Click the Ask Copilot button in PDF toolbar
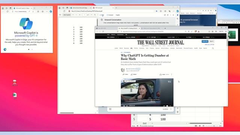 click(67, 15)
